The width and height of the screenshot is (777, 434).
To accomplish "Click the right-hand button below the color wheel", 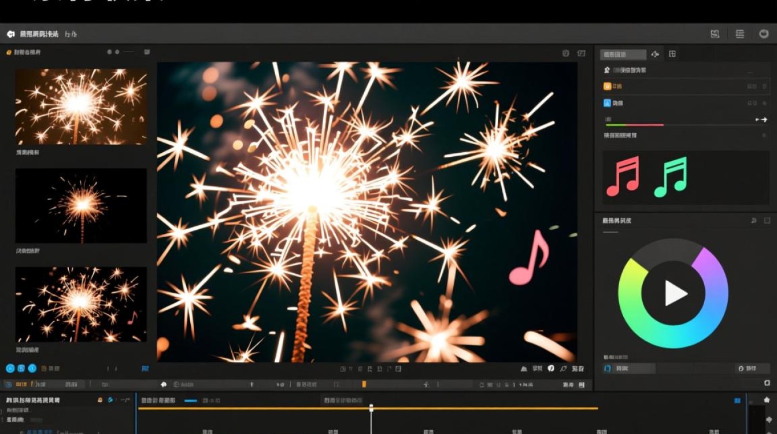I will pos(752,368).
